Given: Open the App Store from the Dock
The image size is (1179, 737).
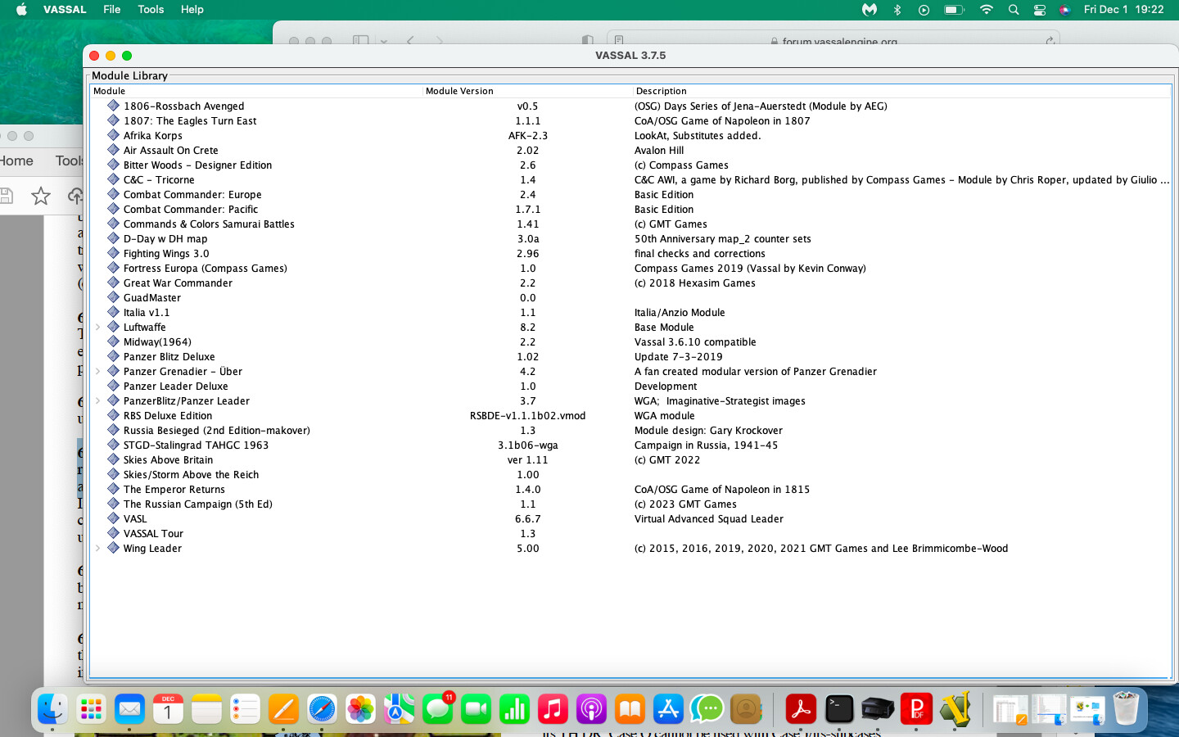Looking at the screenshot, I should click(668, 709).
